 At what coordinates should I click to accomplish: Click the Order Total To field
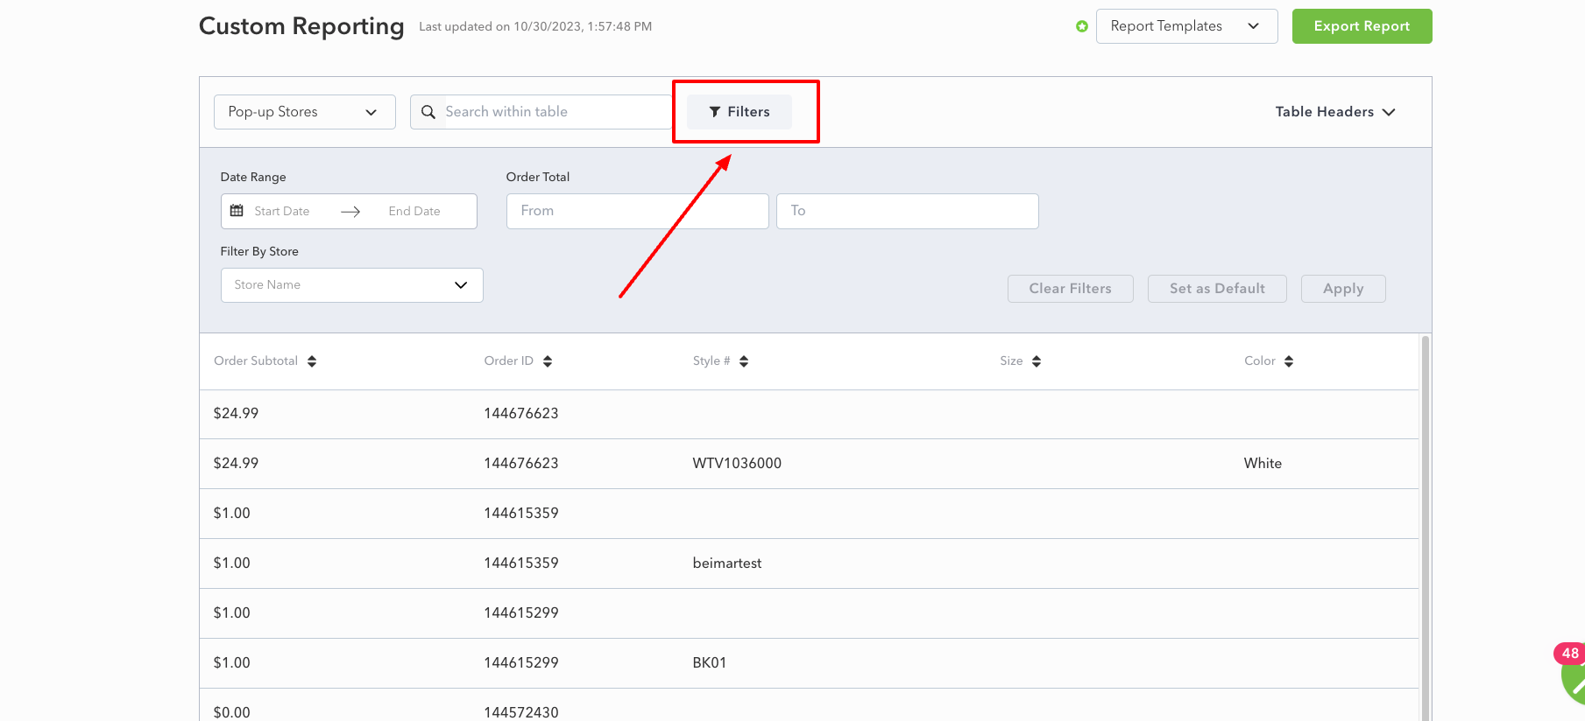pos(907,211)
